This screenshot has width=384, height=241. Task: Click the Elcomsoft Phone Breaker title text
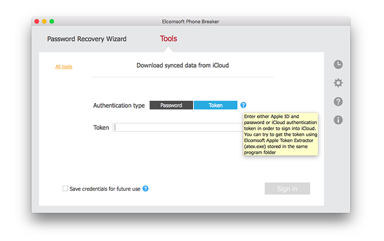190,21
